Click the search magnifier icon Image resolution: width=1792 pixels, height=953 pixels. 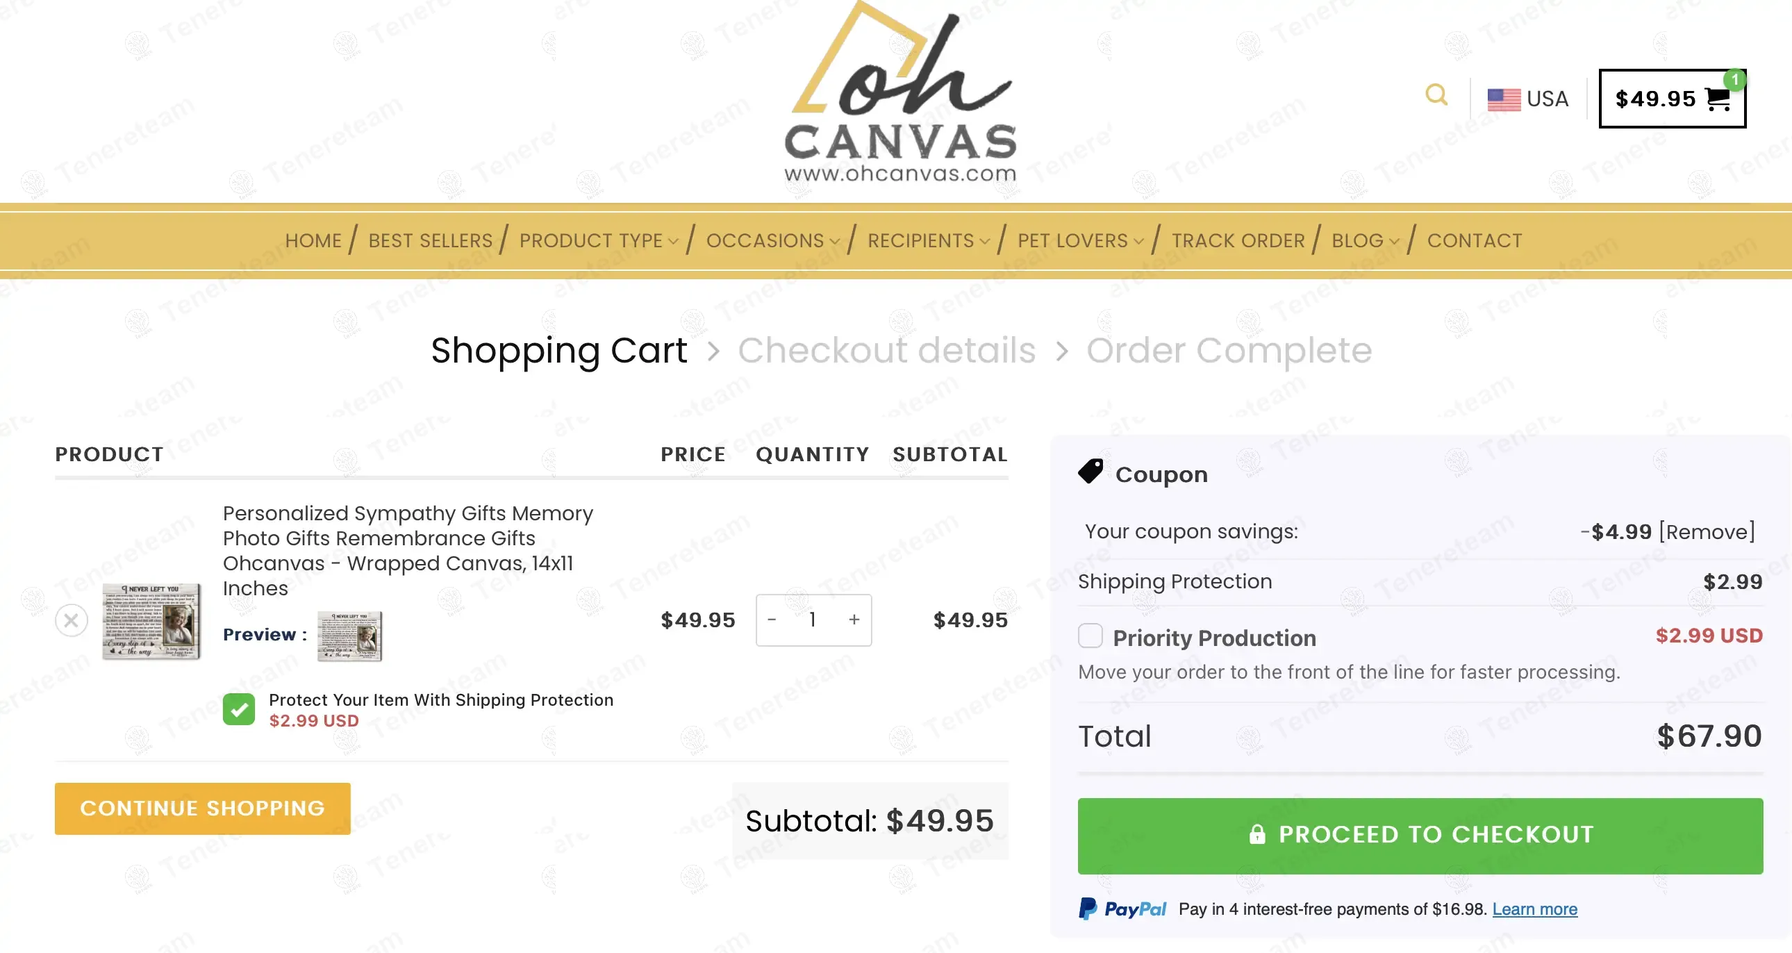1436,94
